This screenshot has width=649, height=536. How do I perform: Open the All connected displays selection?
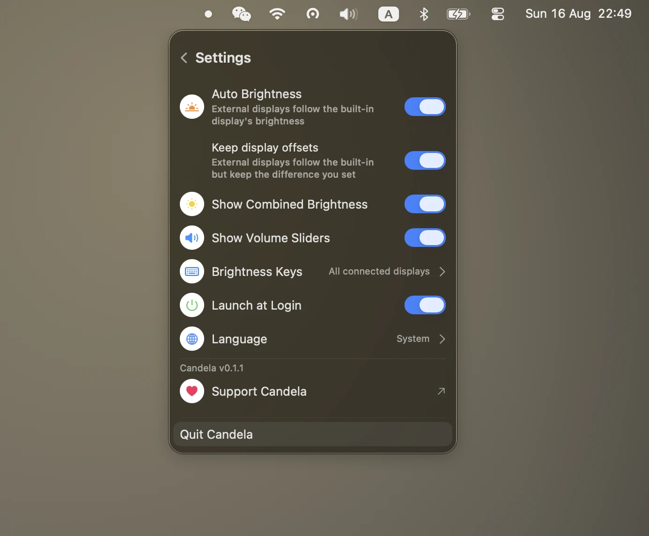(x=379, y=271)
